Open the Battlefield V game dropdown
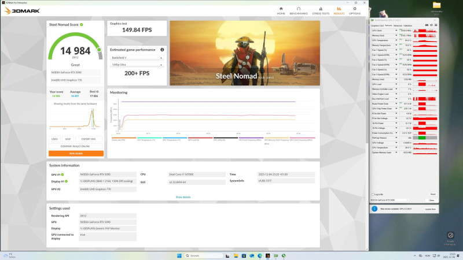Image resolution: width=463 pixels, height=260 pixels. pyautogui.click(x=137, y=58)
